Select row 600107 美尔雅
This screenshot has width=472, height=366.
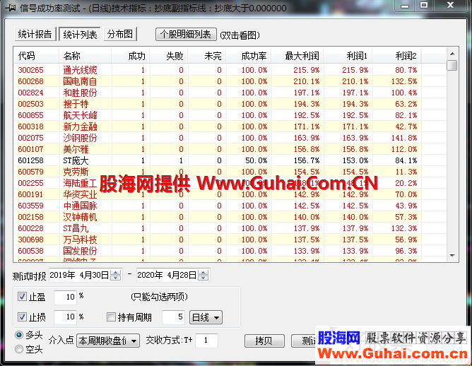[x=230, y=149]
